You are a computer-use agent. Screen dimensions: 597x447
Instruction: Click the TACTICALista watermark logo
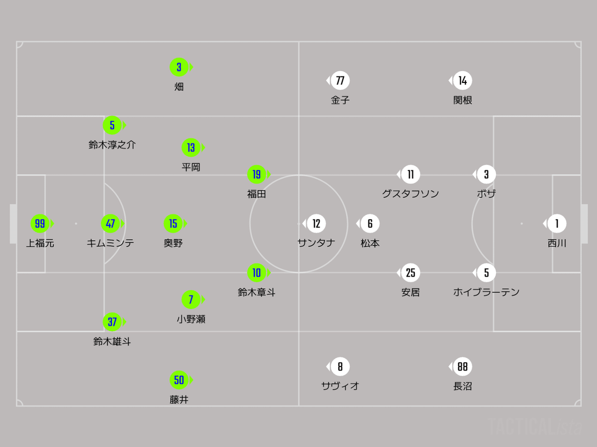[x=534, y=427]
